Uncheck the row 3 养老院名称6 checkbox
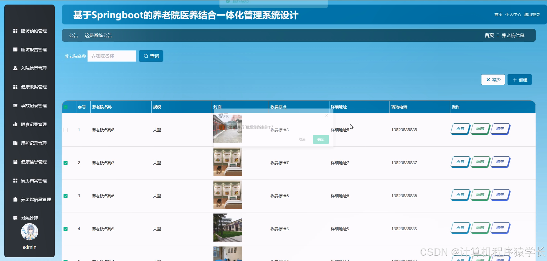The width and height of the screenshot is (547, 261). click(x=66, y=196)
